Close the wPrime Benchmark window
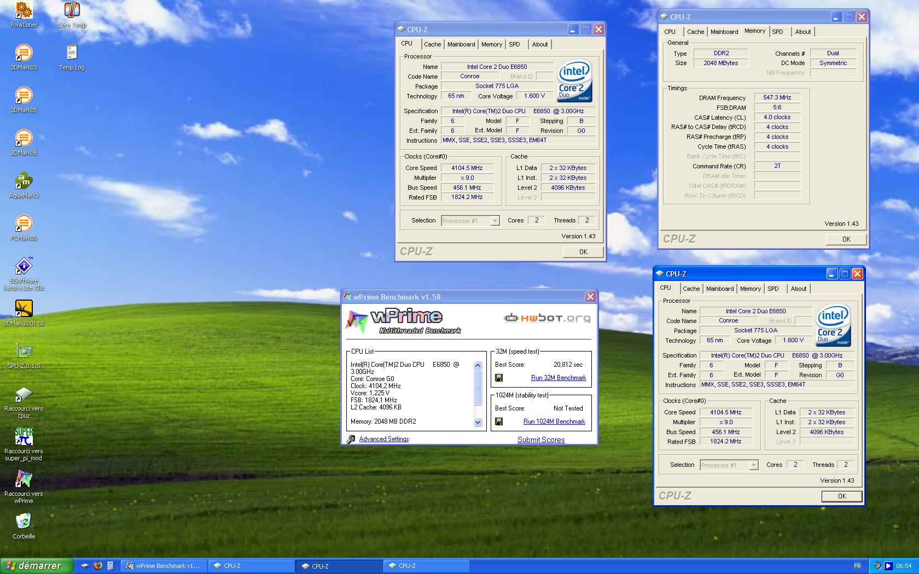Screen dimensions: 919x574 point(590,296)
